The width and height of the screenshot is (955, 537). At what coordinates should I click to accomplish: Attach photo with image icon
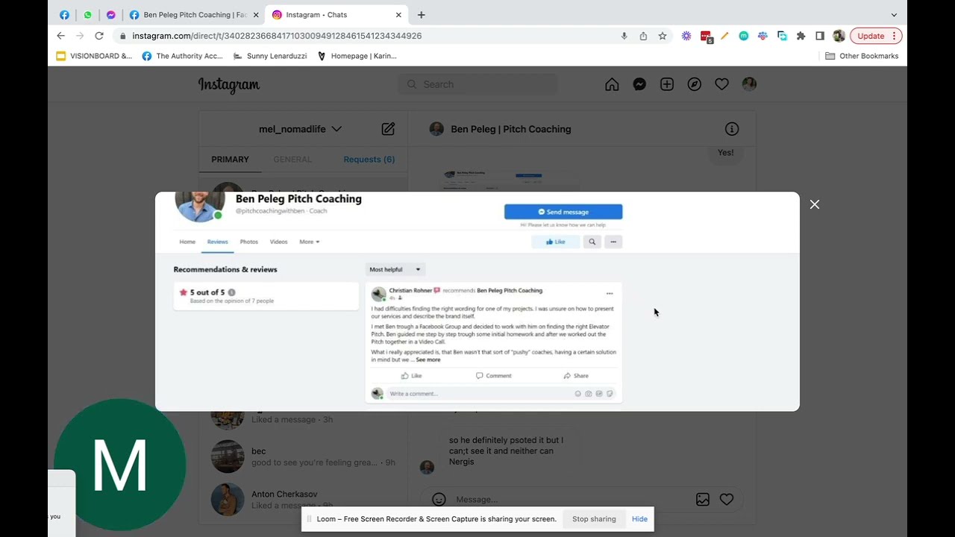tap(703, 500)
